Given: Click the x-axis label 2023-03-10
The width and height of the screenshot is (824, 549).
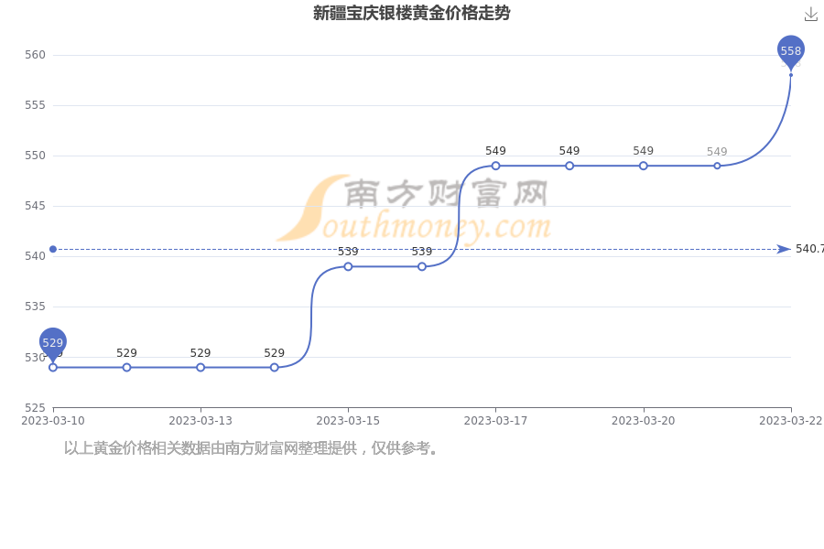Looking at the screenshot, I should point(52,420).
